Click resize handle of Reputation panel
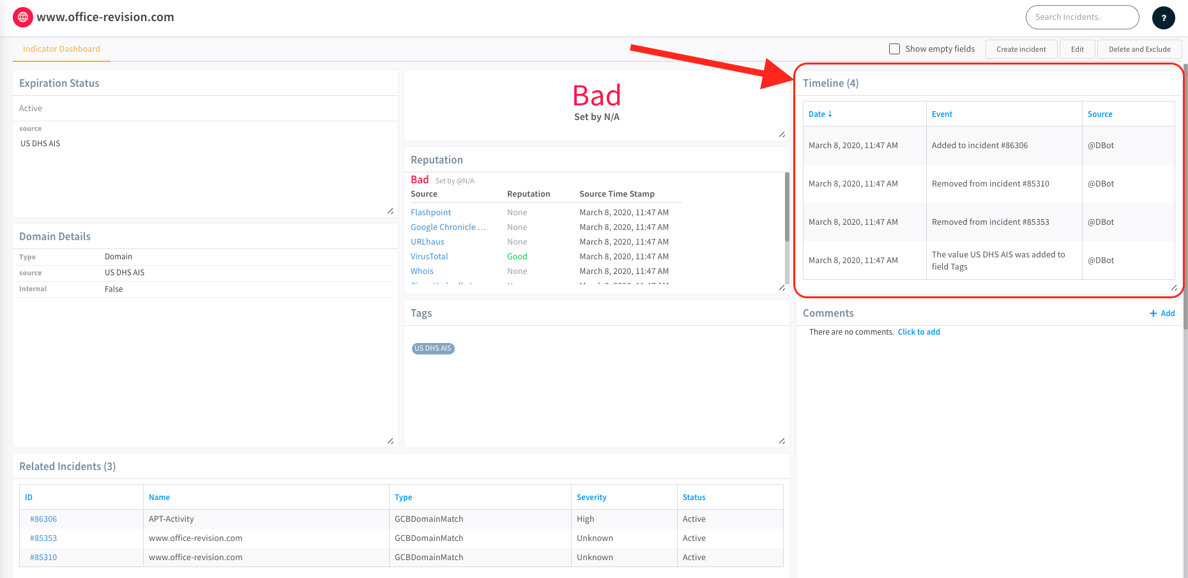 pyautogui.click(x=782, y=288)
